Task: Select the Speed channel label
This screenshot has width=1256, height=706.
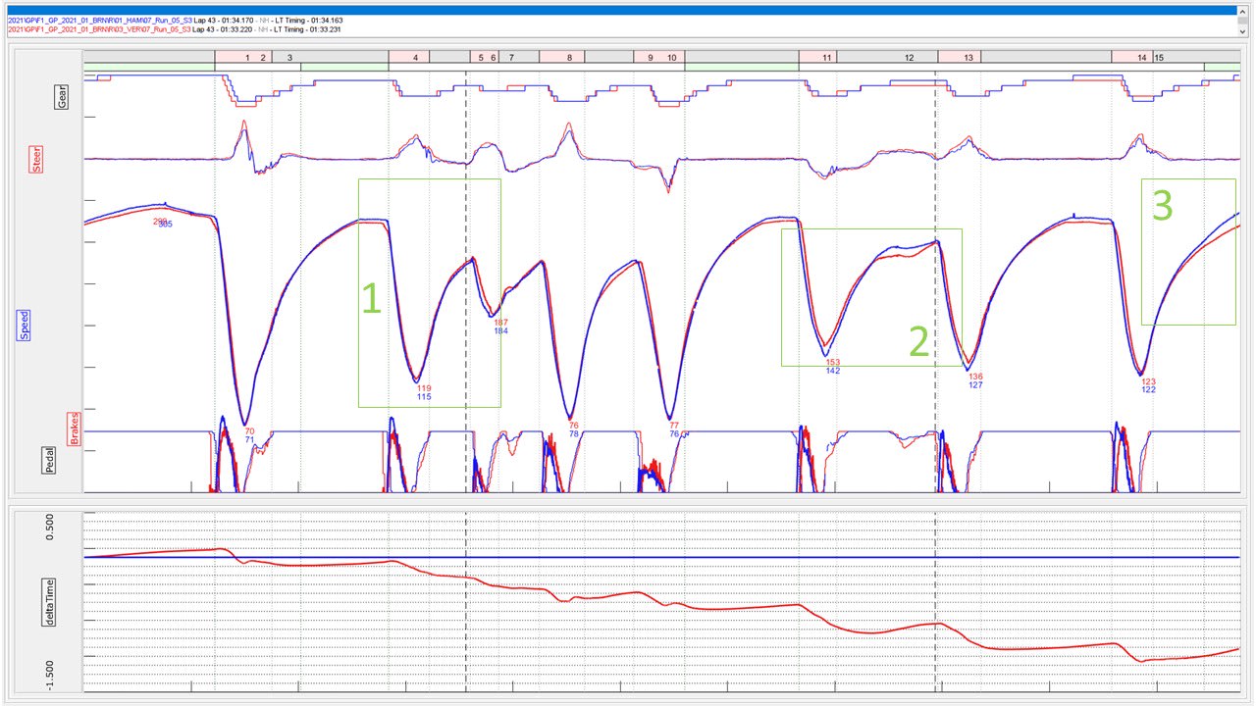Action: tap(23, 325)
